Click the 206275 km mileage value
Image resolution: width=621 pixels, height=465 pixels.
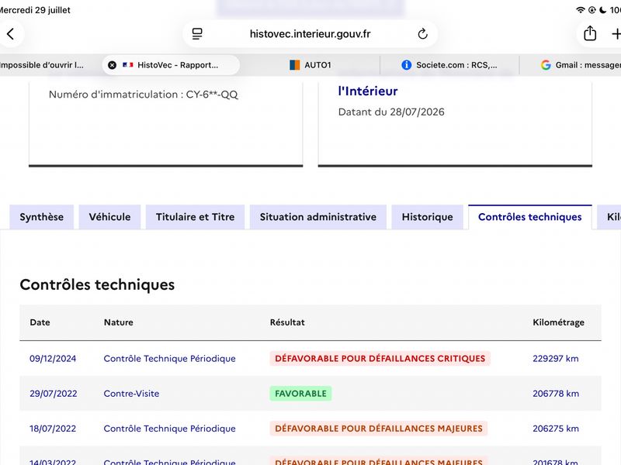pyautogui.click(x=556, y=429)
